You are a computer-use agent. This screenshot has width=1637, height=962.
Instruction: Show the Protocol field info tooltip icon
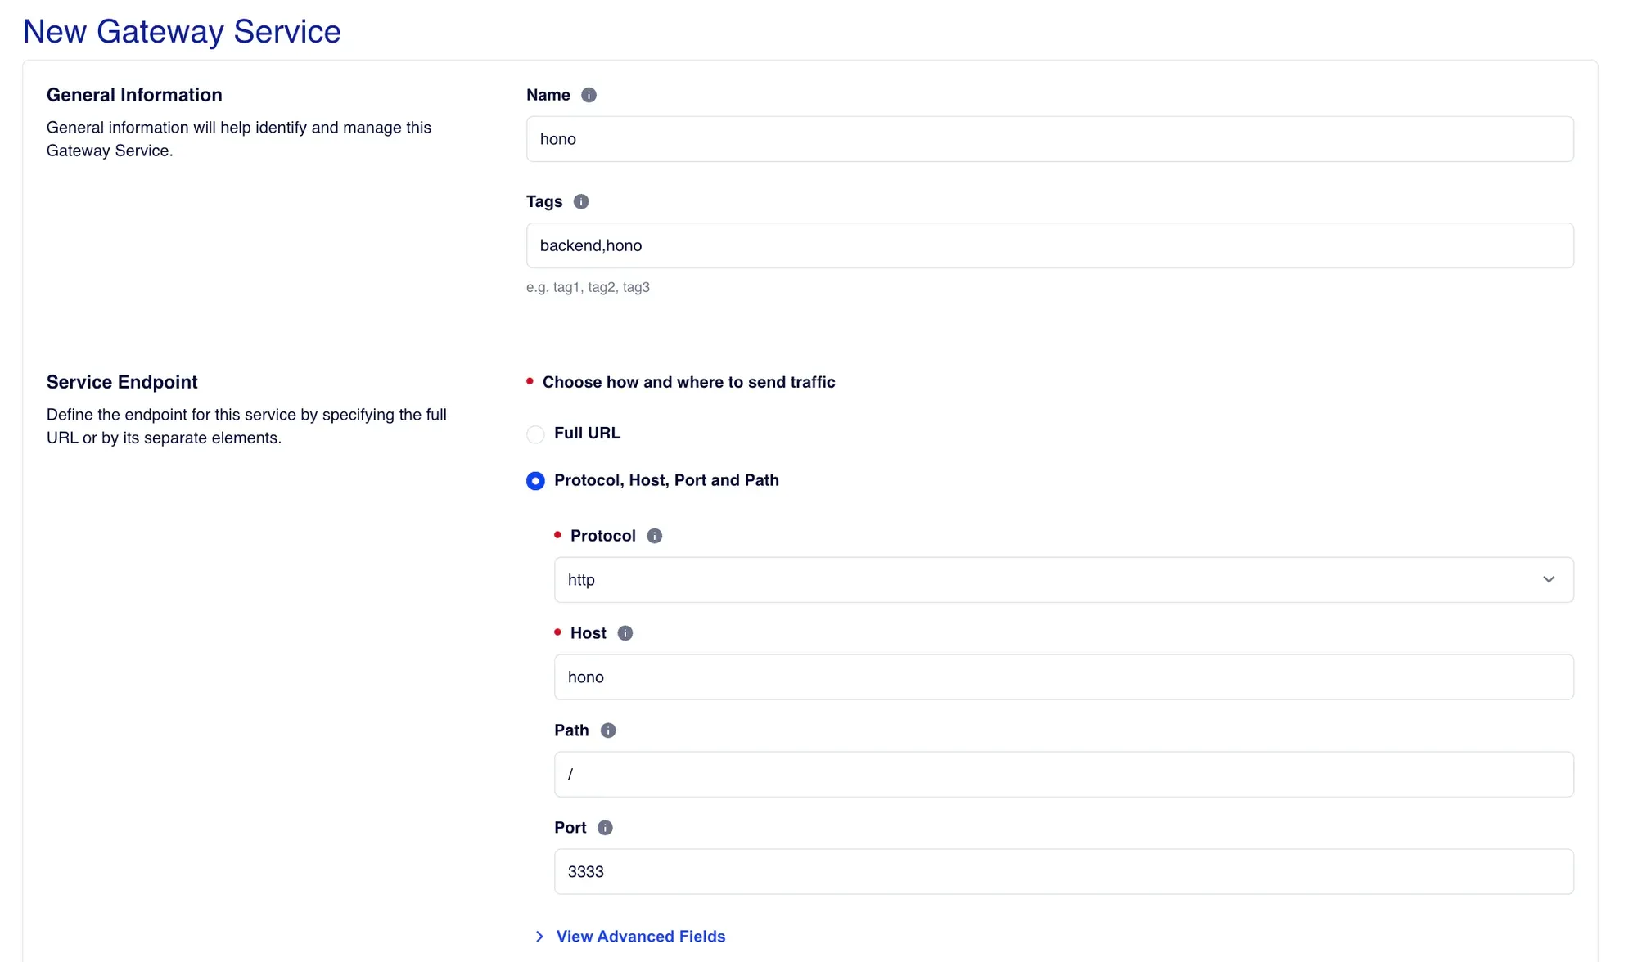655,536
